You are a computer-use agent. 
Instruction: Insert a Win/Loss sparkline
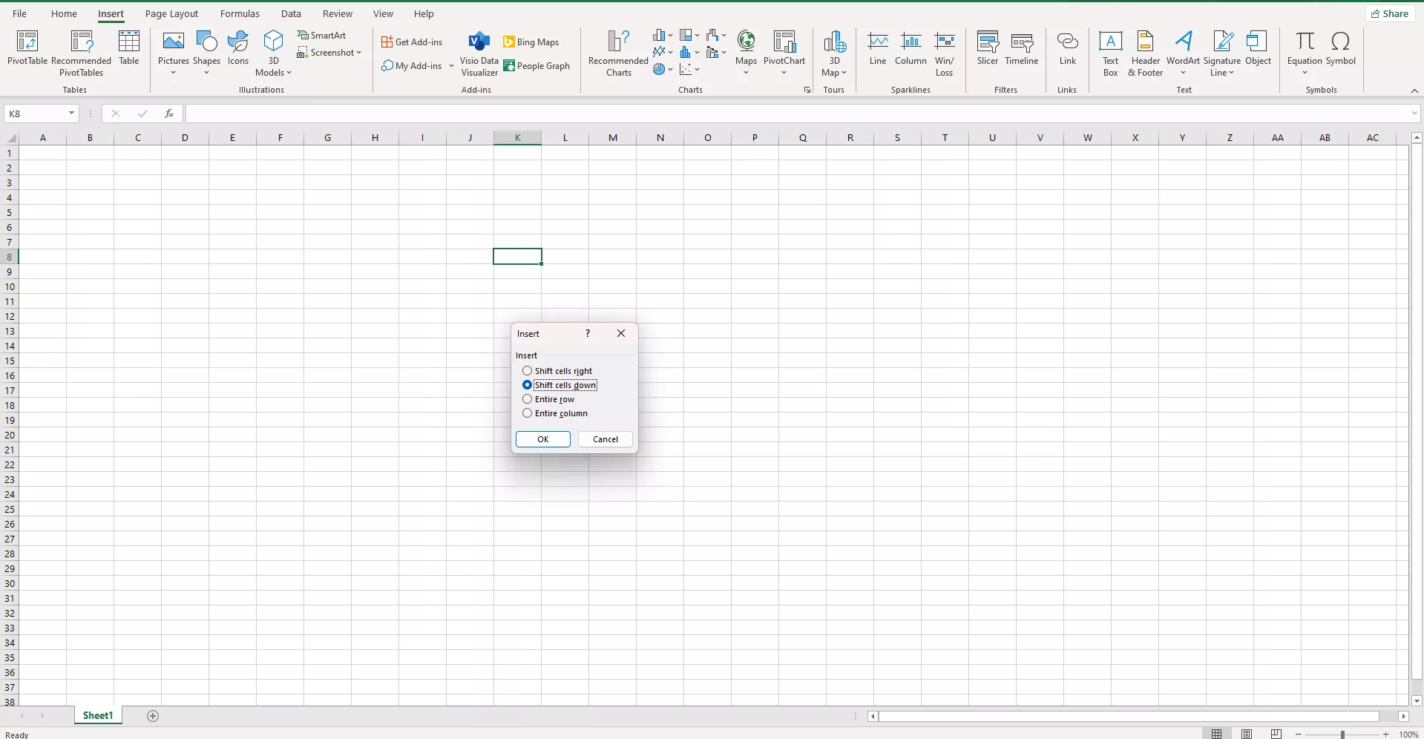tap(944, 53)
